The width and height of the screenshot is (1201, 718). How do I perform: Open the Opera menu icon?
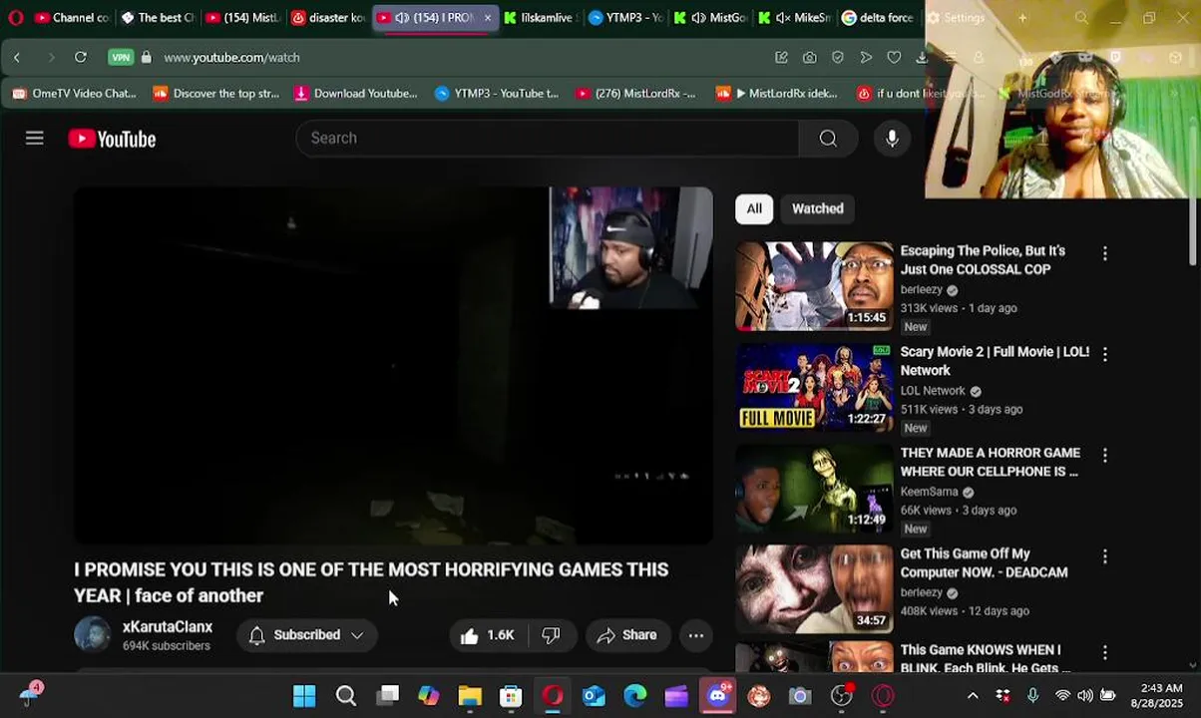[15, 18]
